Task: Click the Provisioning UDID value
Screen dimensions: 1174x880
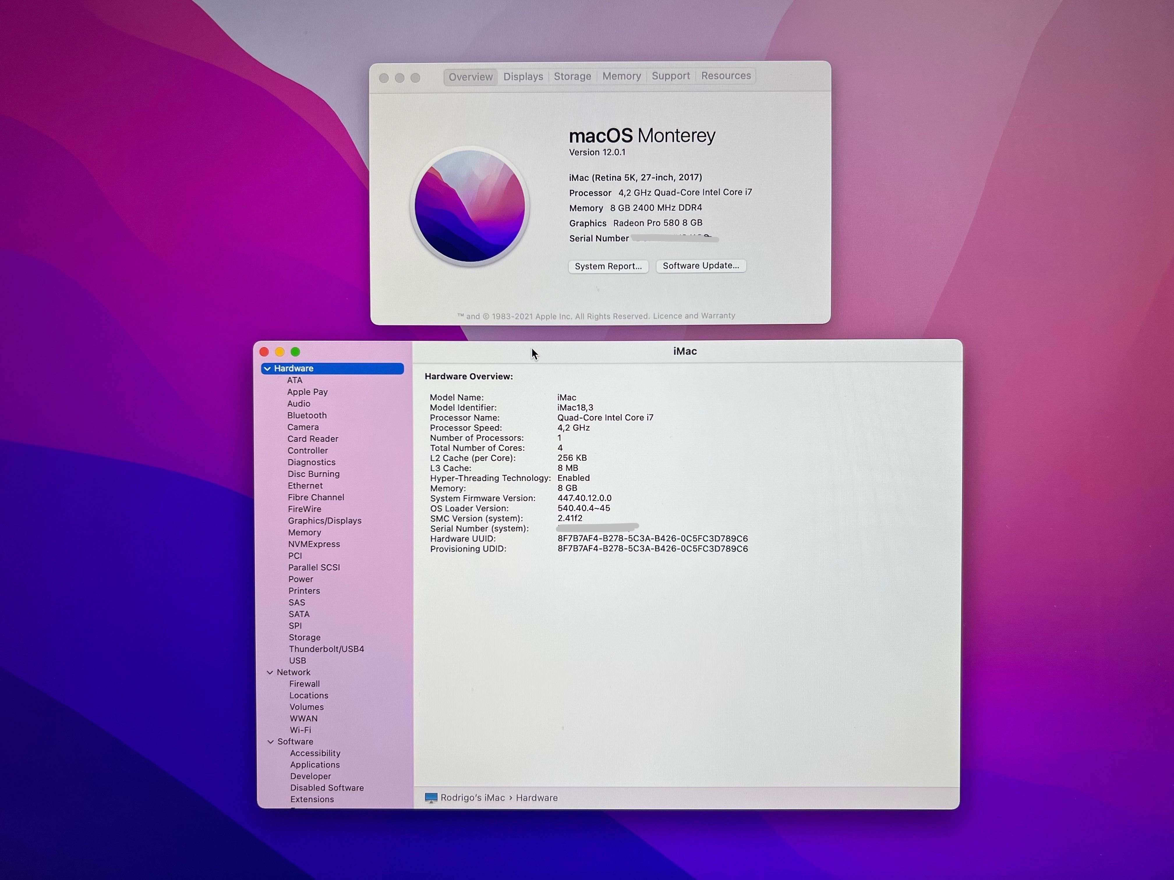Action: click(x=652, y=549)
